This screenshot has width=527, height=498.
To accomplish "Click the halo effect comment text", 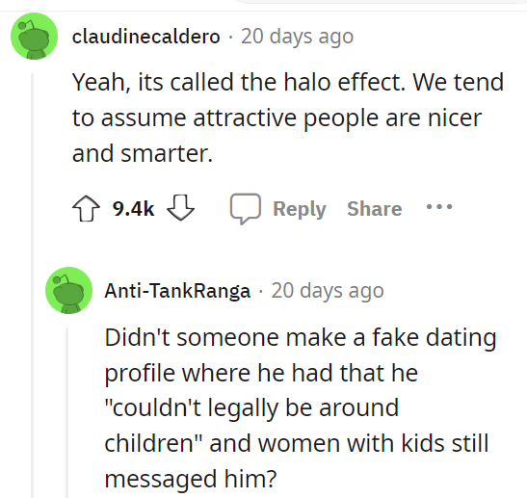I will [288, 118].
